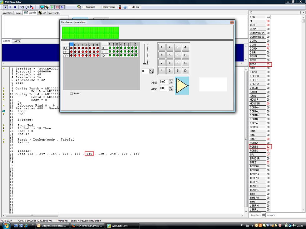Pause the running simulation
Viewport: 306px width, 229px height.
coord(10,7)
